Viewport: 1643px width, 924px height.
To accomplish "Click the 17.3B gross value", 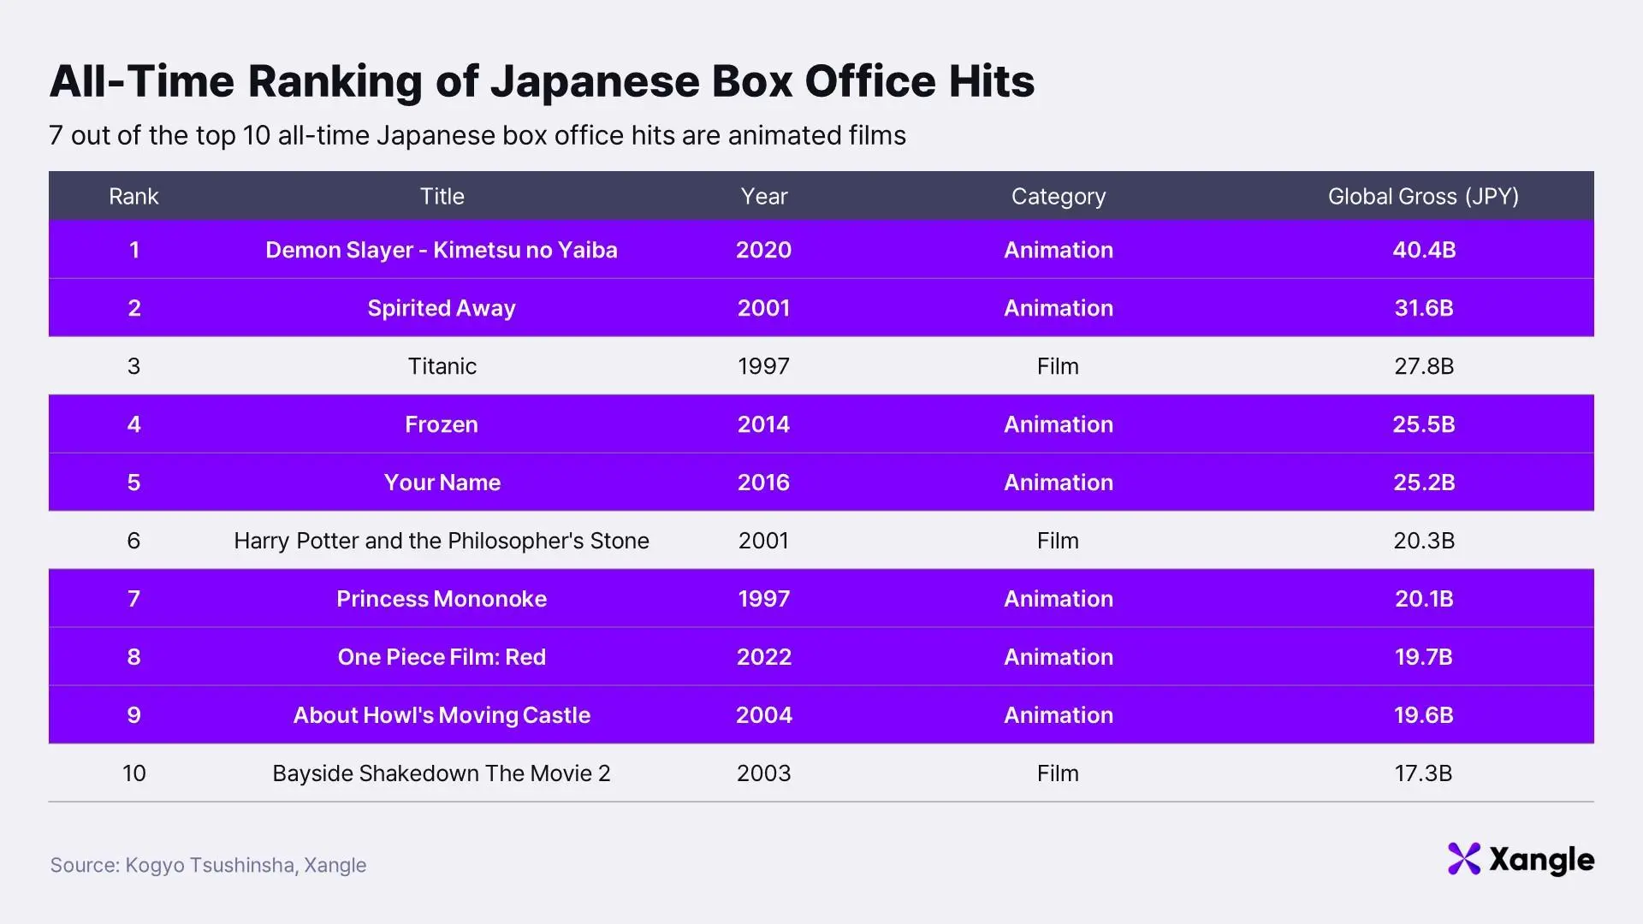I will tap(1424, 773).
